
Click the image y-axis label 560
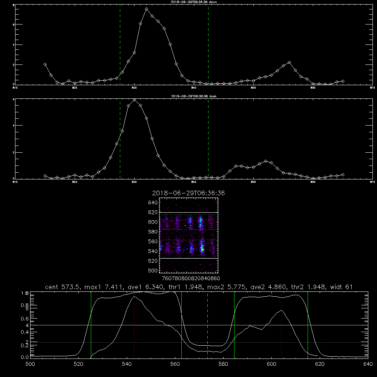[x=153, y=241]
